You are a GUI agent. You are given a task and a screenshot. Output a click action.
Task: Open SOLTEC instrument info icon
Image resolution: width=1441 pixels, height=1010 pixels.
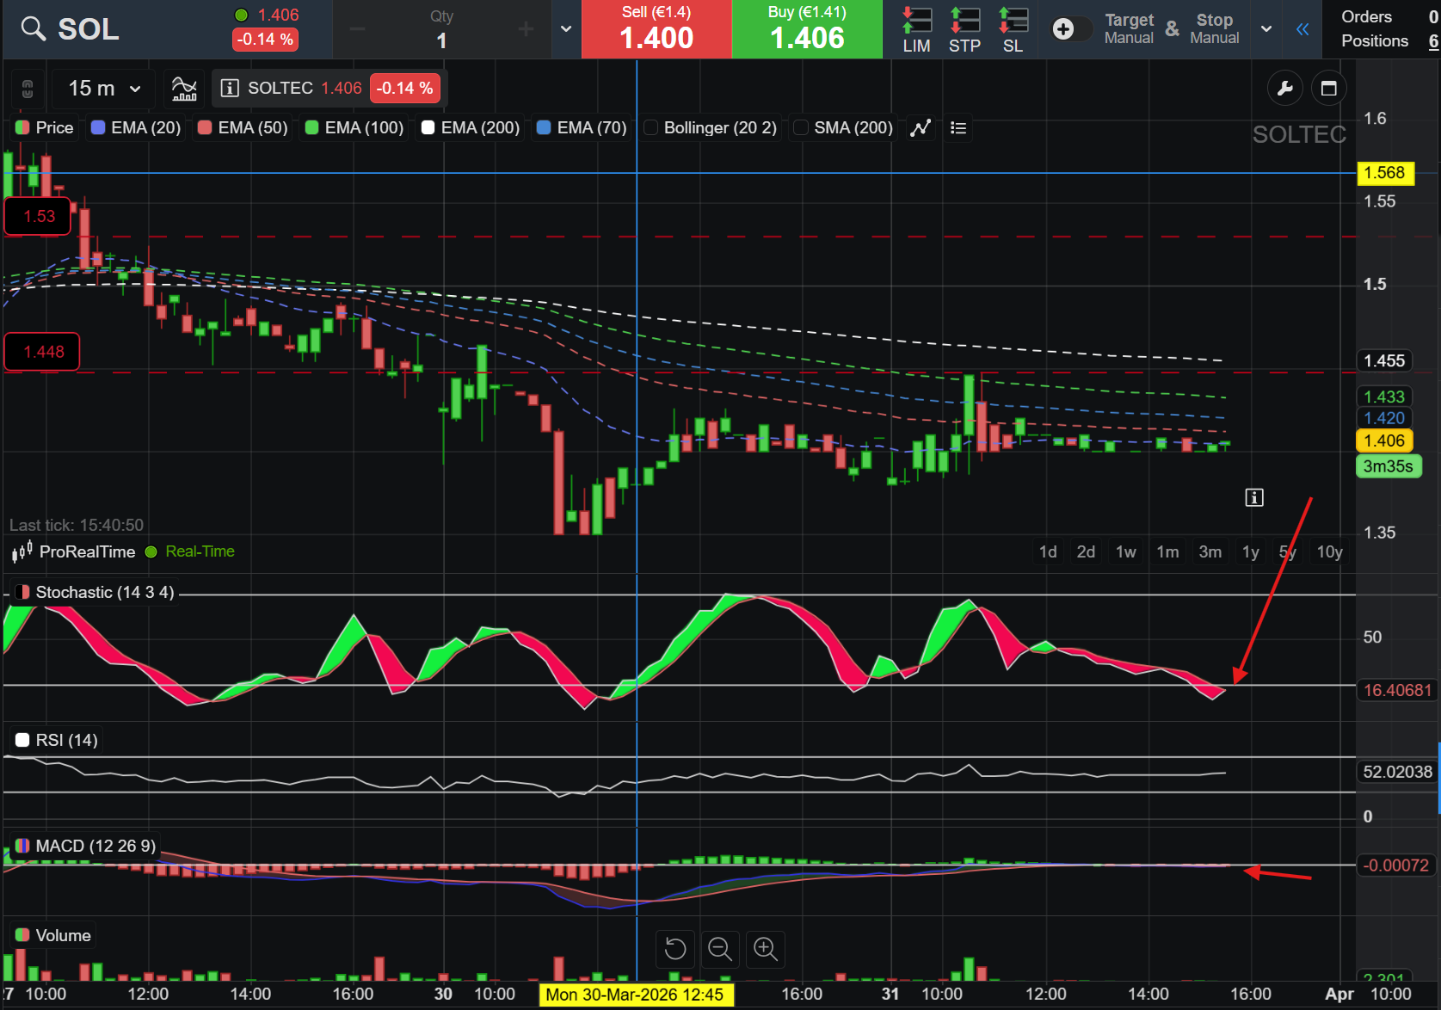tap(230, 88)
